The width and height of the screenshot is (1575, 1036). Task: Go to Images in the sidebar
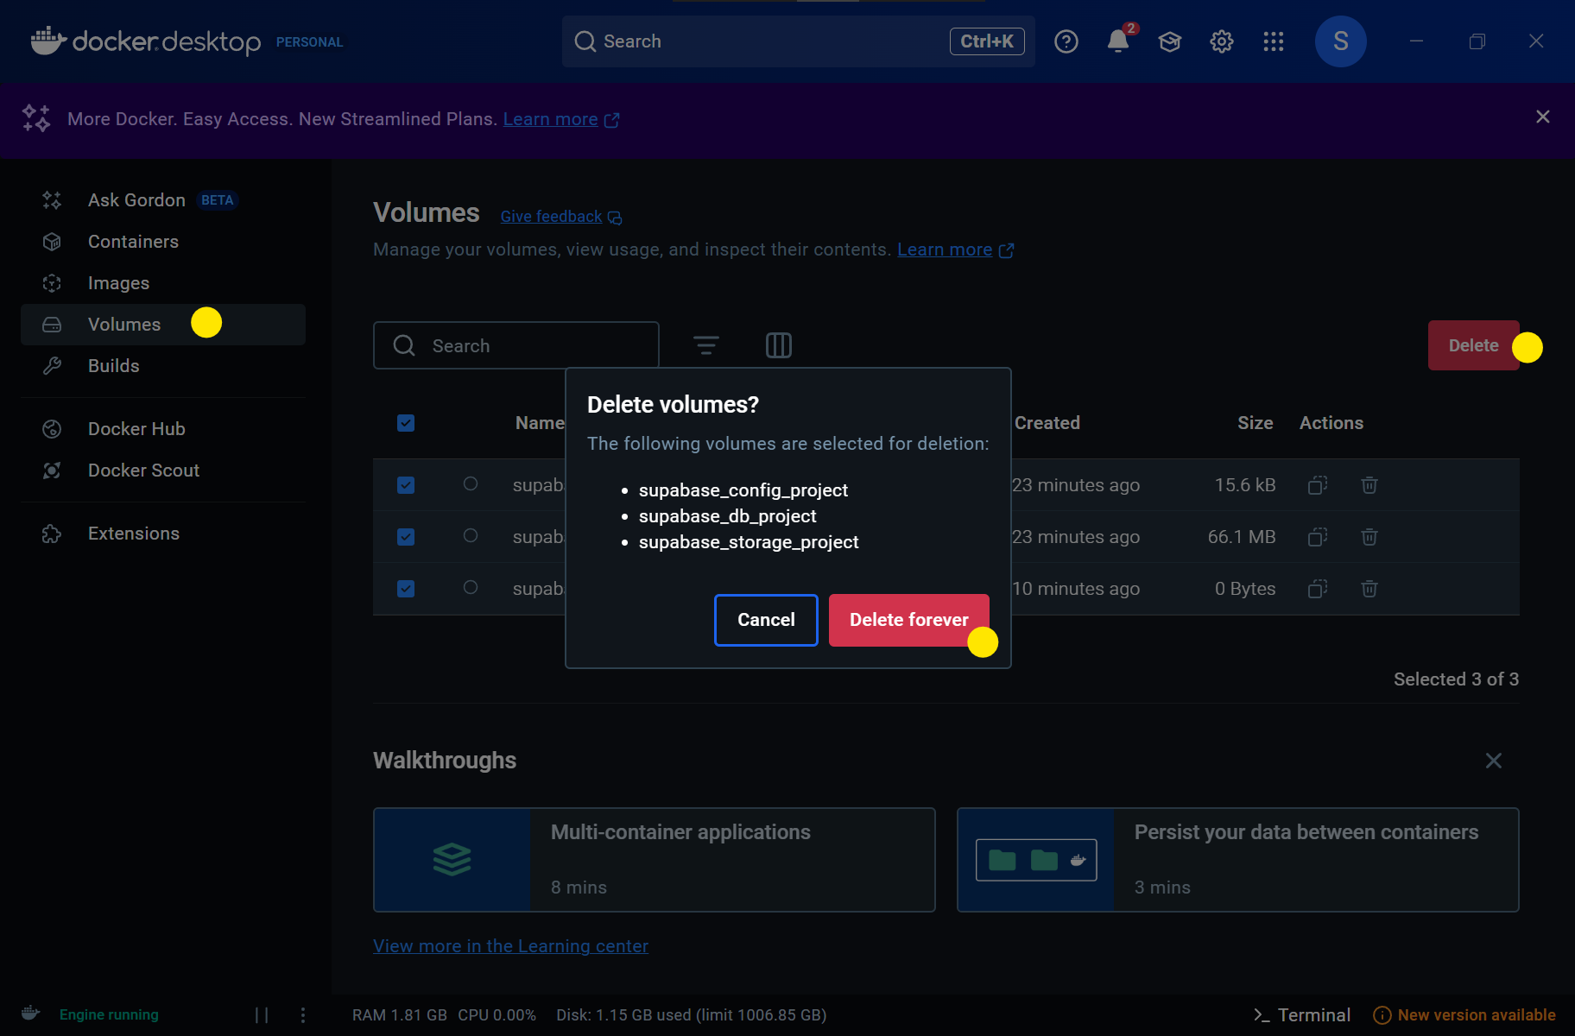tap(163, 283)
